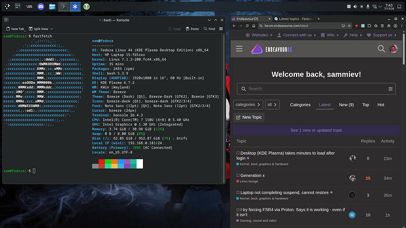
Task: Check the box beside I try forcing FSR4
Action: (x=238, y=210)
